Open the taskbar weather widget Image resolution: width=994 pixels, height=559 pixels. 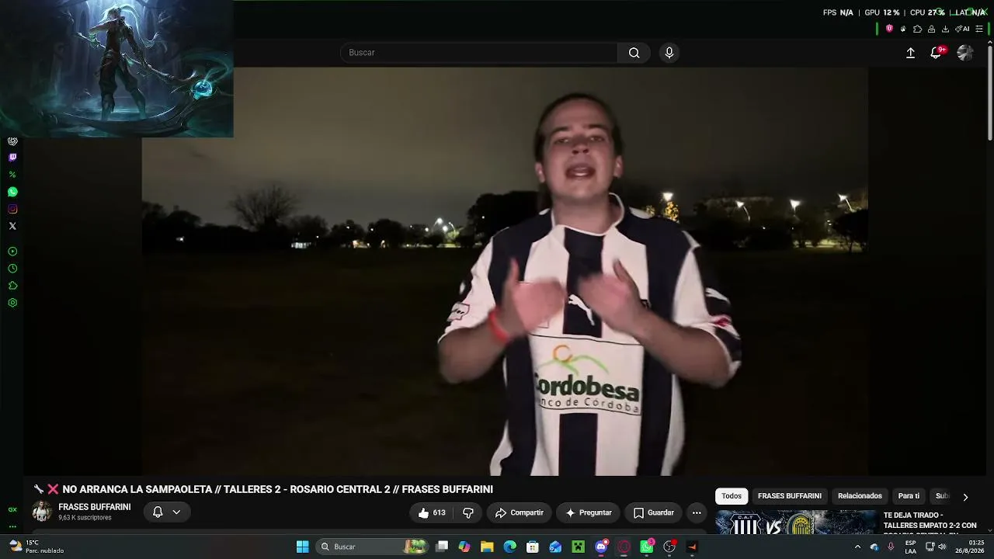pyautogui.click(x=36, y=547)
